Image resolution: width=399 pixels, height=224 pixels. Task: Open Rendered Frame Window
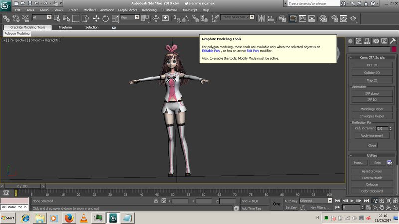click(343, 18)
